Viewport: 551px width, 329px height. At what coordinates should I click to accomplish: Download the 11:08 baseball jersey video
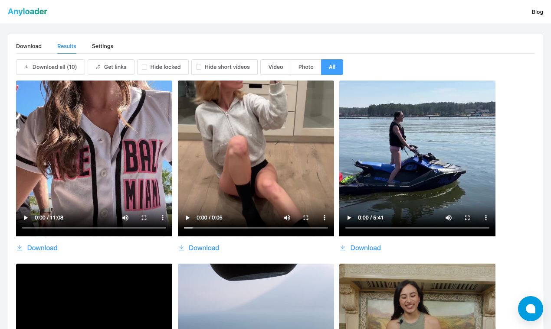click(37, 248)
